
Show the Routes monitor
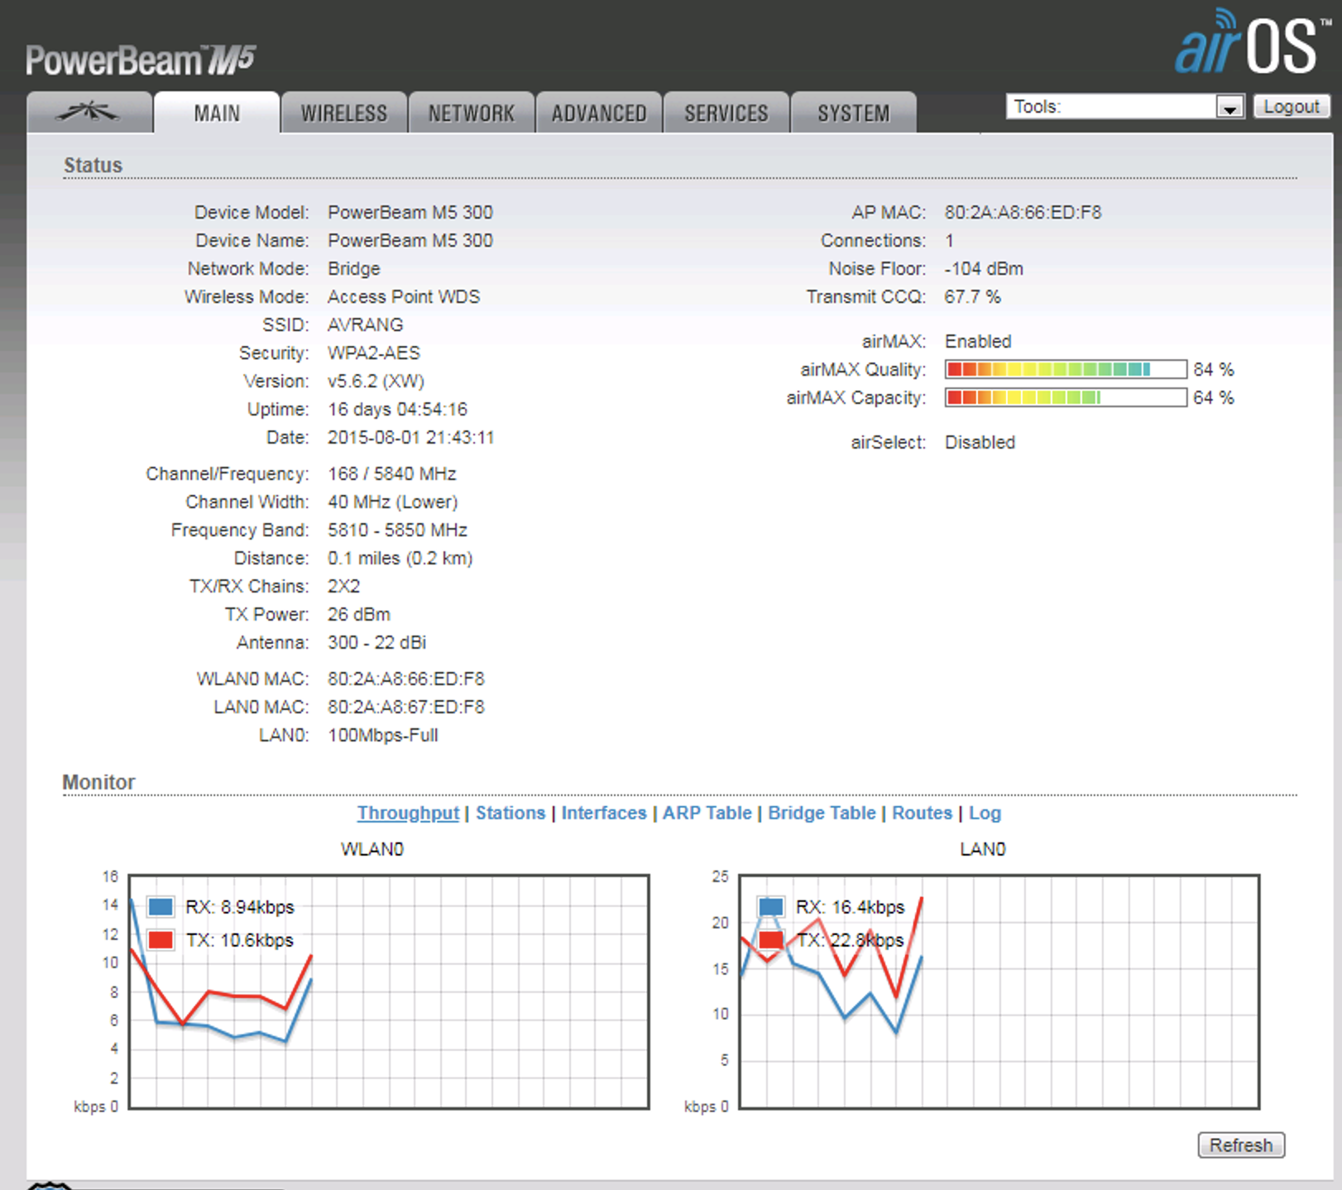pyautogui.click(x=922, y=813)
